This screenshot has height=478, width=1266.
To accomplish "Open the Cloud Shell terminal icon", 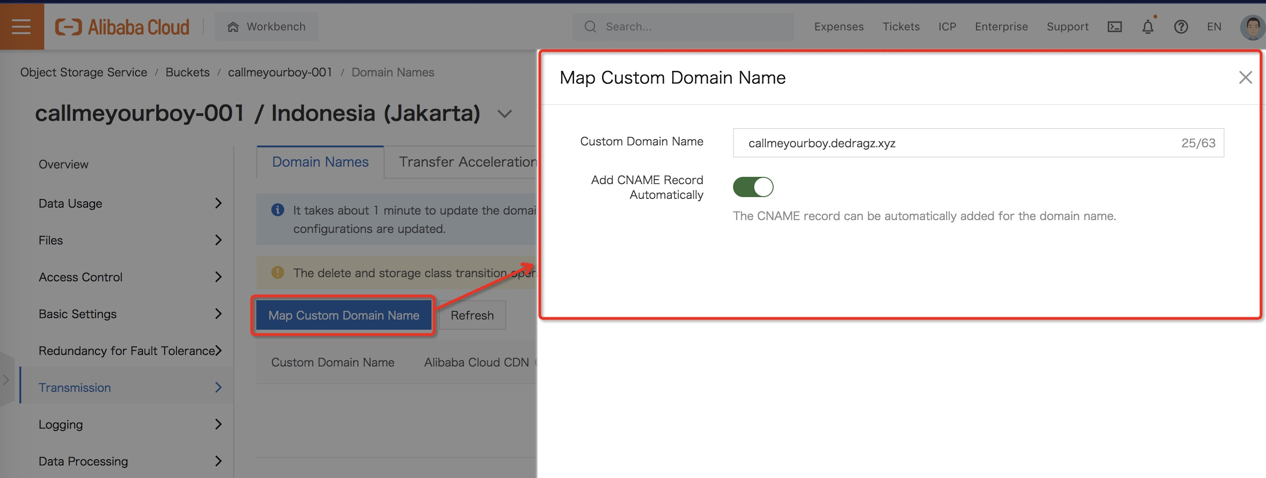I will tap(1114, 27).
